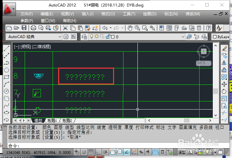The height and width of the screenshot is (158, 232).
Task: Open Plot Preview icon
Action: [x=41, y=28]
